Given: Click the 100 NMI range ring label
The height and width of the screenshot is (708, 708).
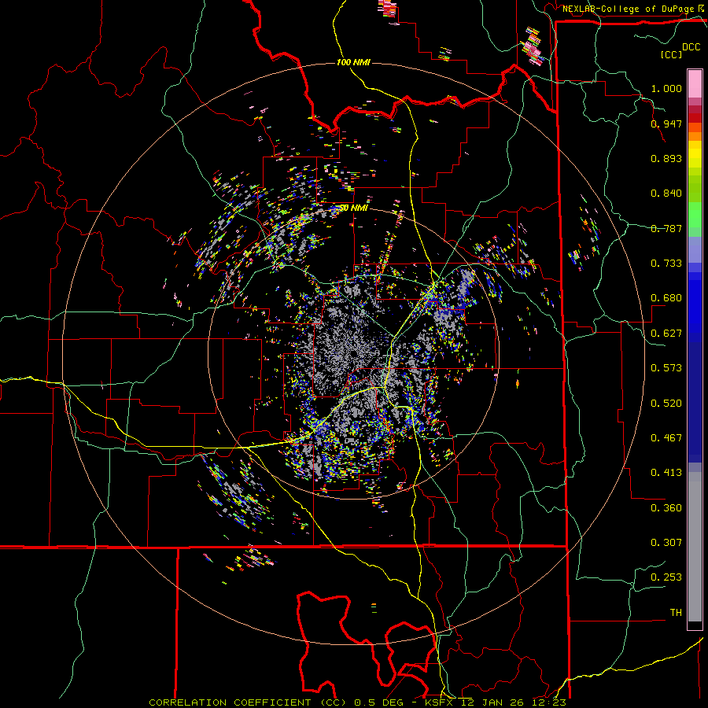Looking at the screenshot, I should [x=353, y=62].
